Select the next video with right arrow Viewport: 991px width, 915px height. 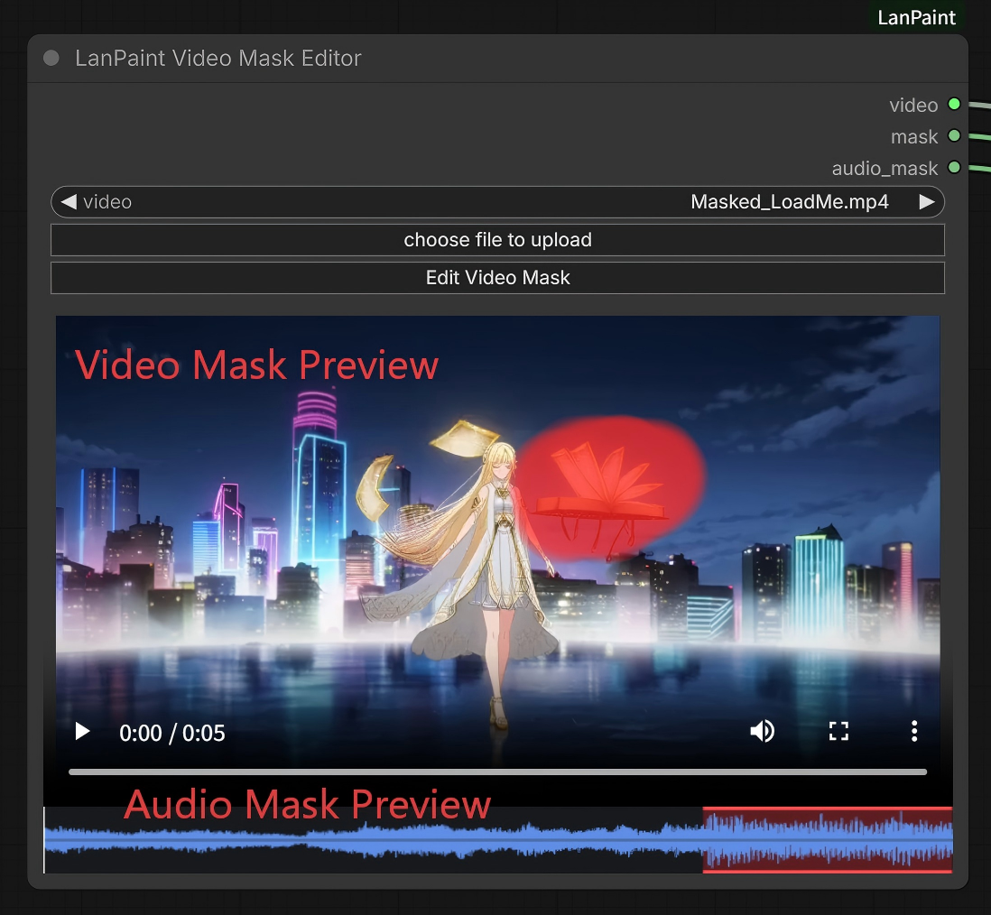pyautogui.click(x=927, y=201)
